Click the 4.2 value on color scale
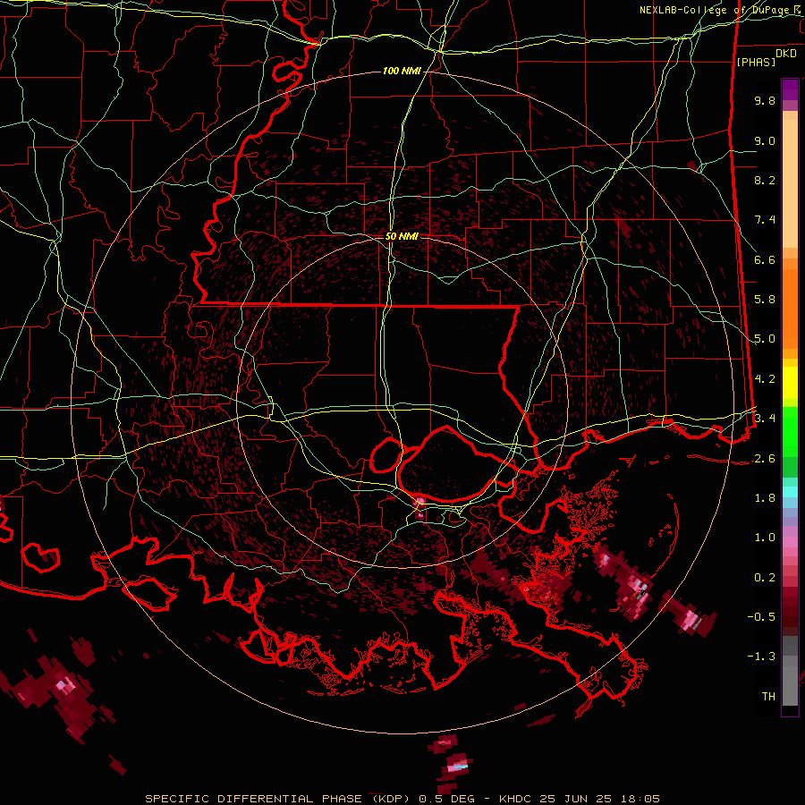Viewport: 805px width, 805px height. pyautogui.click(x=765, y=379)
